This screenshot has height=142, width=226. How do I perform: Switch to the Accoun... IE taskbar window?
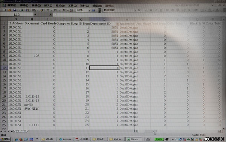pos(66,139)
